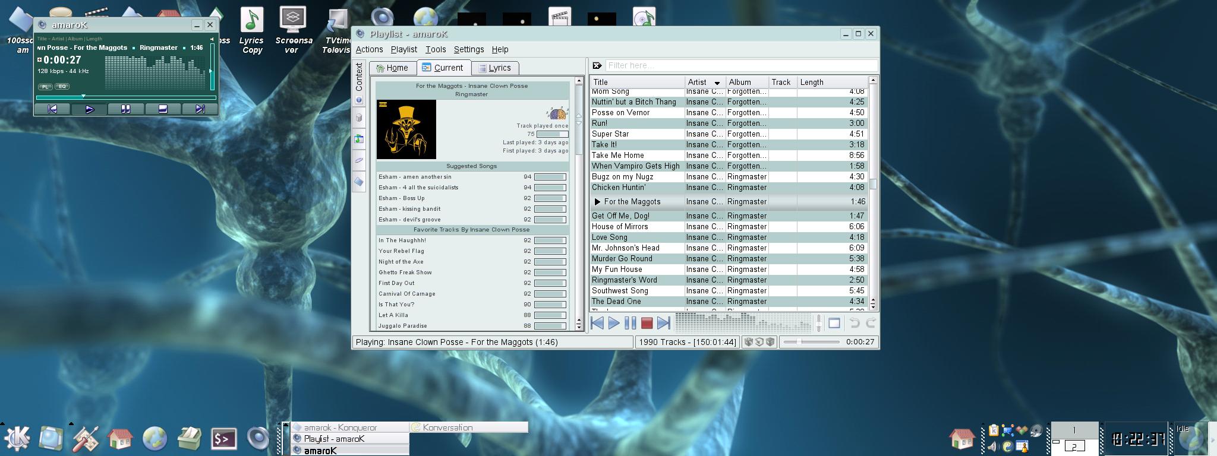
Task: Click the context panel scrollbar up arrow
Action: pos(579,80)
